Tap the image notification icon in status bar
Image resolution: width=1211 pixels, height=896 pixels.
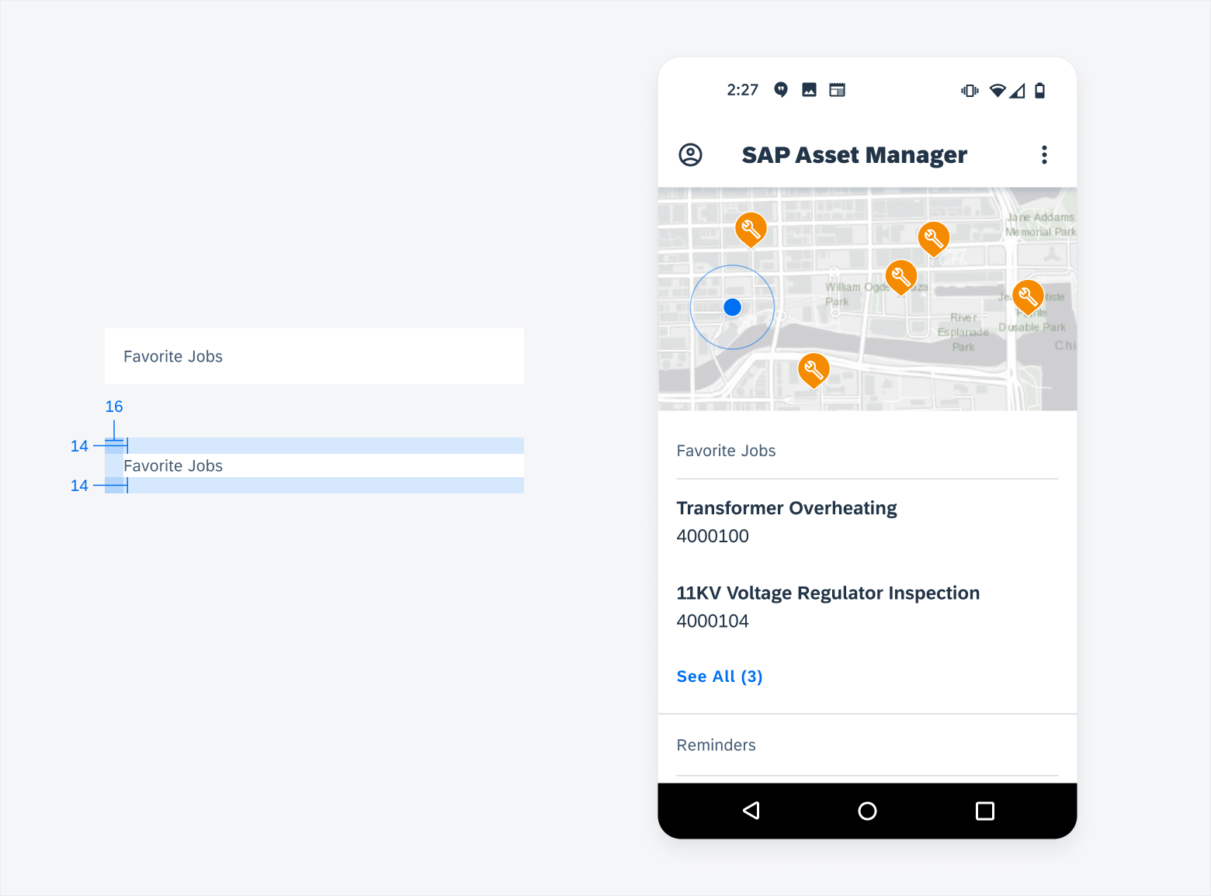pos(809,90)
